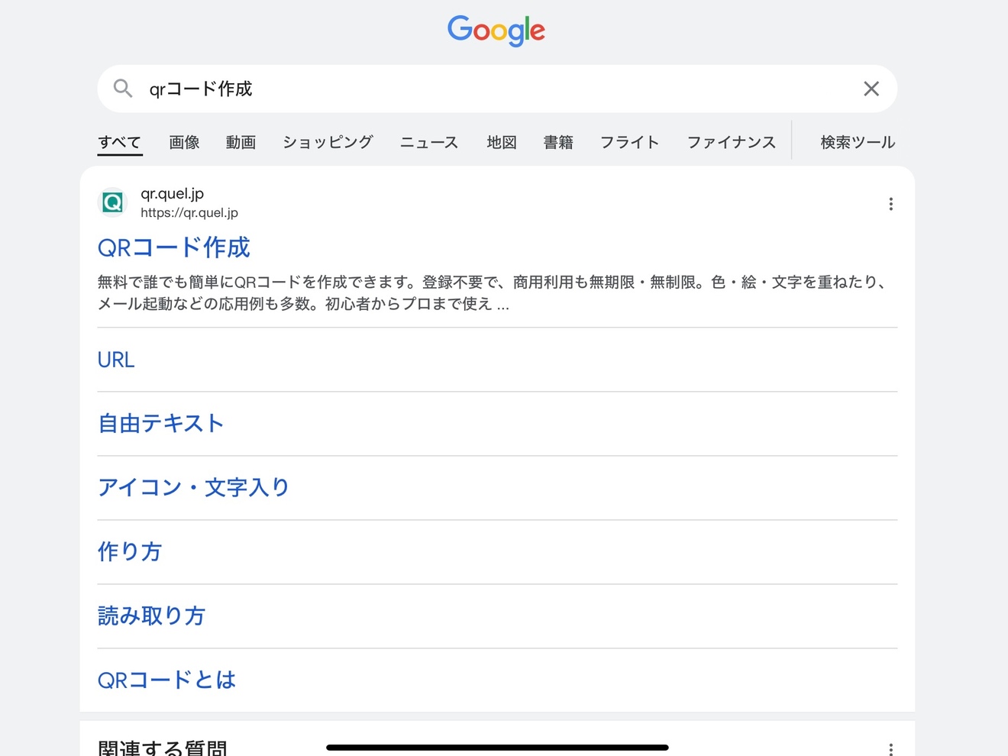Switch to the 動画 tab

click(241, 142)
